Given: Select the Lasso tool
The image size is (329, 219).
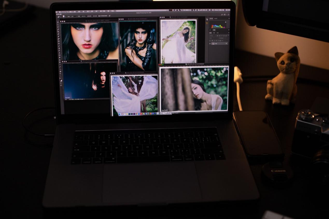Looking at the screenshot, I should (58, 27).
